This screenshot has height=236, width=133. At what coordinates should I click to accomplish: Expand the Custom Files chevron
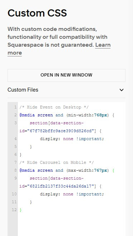click(122, 90)
